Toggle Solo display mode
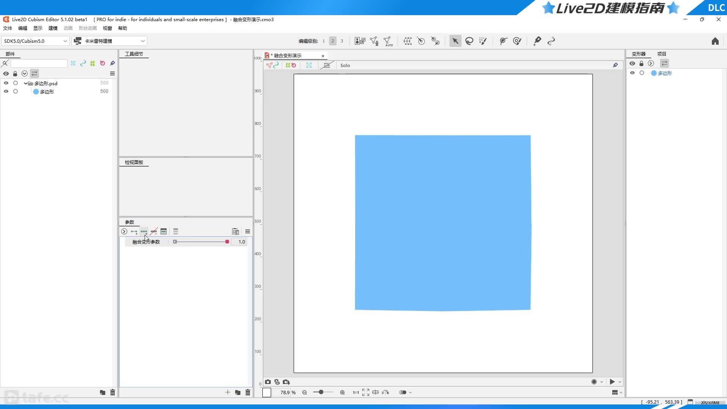The image size is (727, 409). 345,65
